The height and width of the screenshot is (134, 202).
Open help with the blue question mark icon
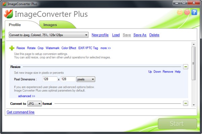[x=194, y=12]
